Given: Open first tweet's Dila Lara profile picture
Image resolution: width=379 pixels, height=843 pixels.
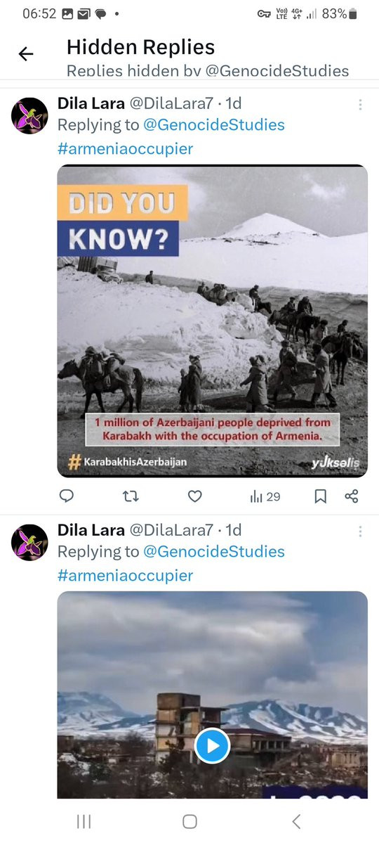Looking at the screenshot, I should (29, 115).
